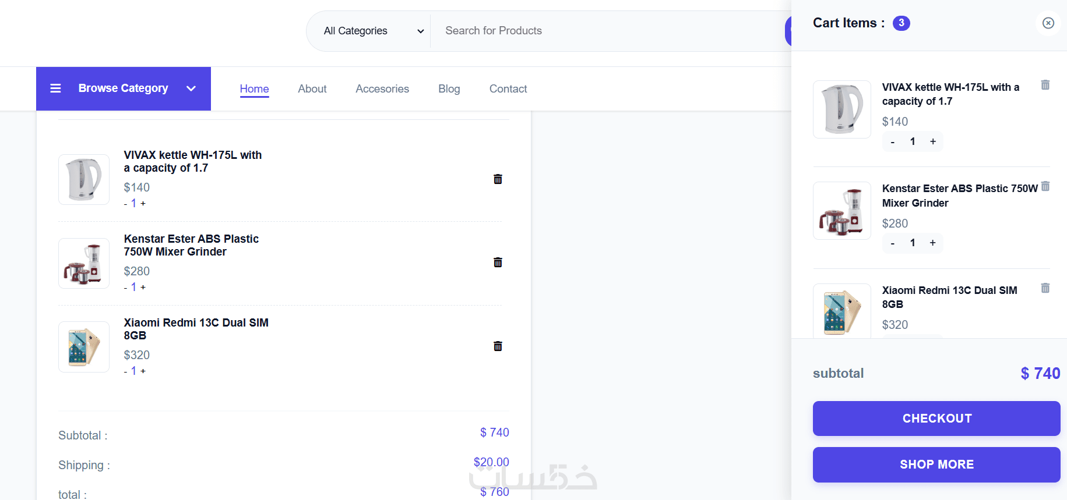Click the SHOP MORE button
This screenshot has height=500, width=1067.
(936, 464)
